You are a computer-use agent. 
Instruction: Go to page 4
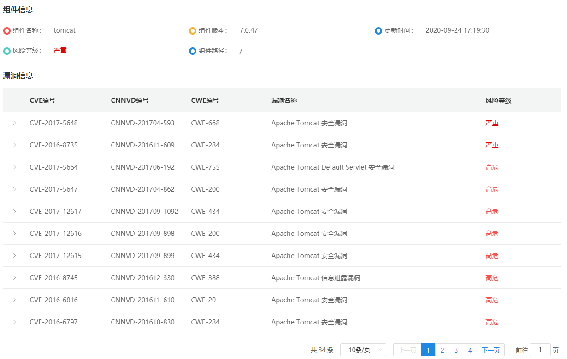click(x=470, y=350)
